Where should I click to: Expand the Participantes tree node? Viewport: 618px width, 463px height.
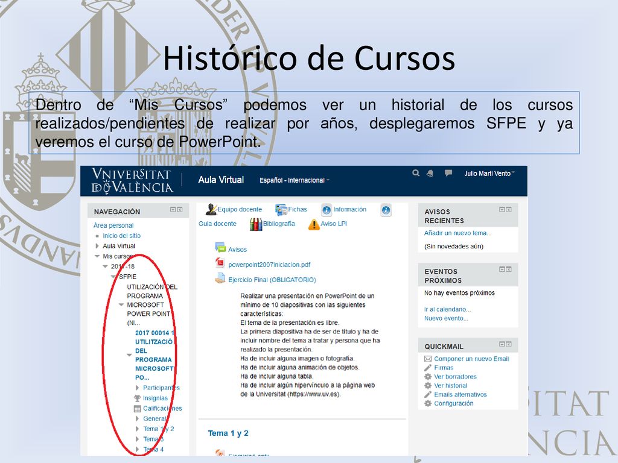click(x=137, y=388)
